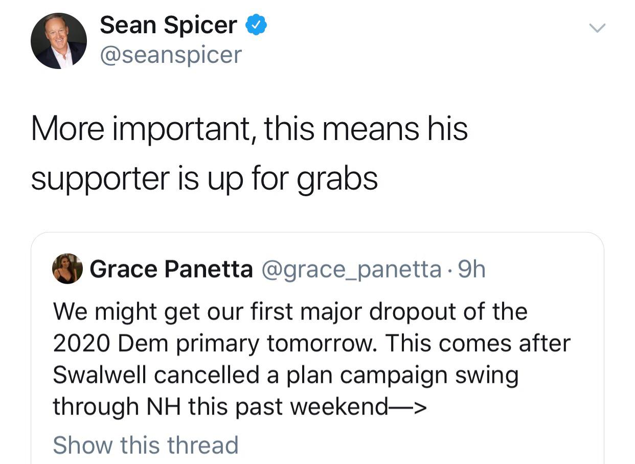This screenshot has width=635, height=464.
Task: Click "campaign swing" in the quoted tweet
Action: pyautogui.click(x=429, y=375)
